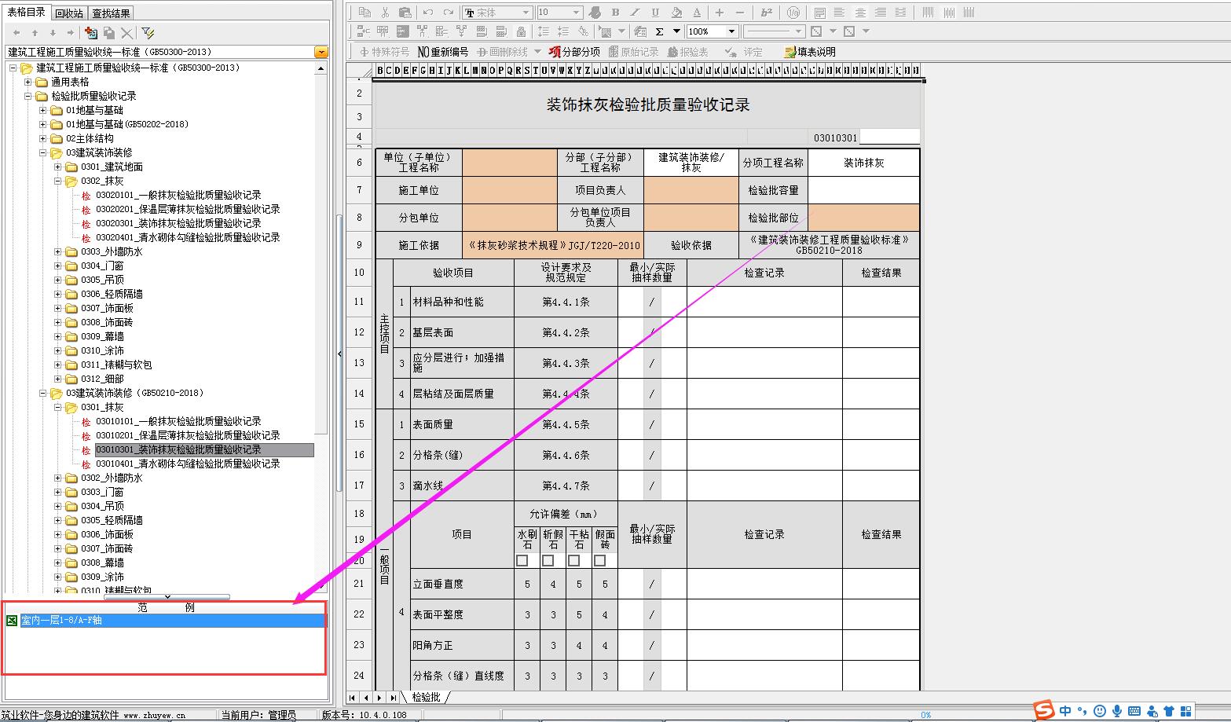Select example 室内一层1-8/A-F轴

coord(61,621)
